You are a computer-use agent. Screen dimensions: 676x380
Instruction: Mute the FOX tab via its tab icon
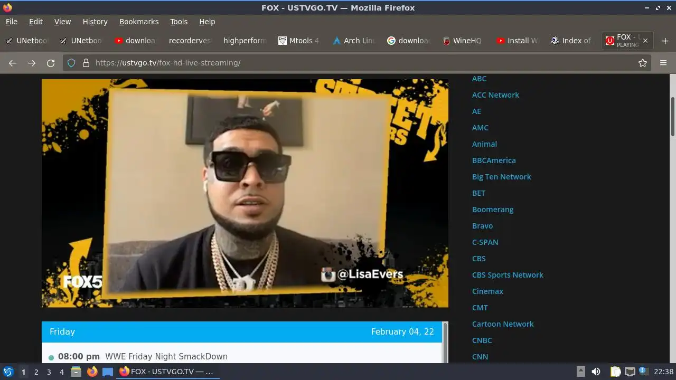610,41
